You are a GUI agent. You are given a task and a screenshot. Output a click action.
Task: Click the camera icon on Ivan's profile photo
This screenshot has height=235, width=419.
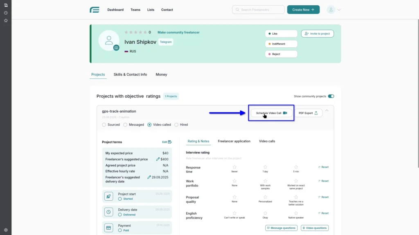point(116,48)
